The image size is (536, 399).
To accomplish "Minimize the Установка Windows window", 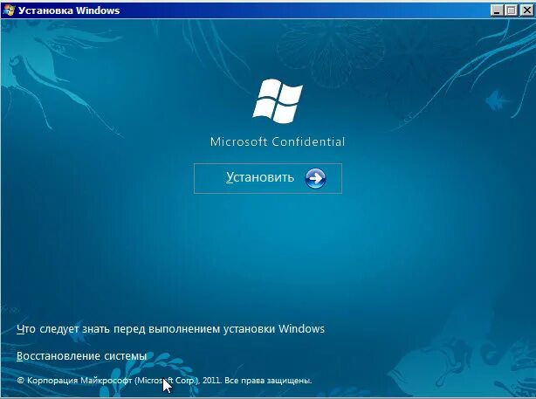I will (497, 10).
